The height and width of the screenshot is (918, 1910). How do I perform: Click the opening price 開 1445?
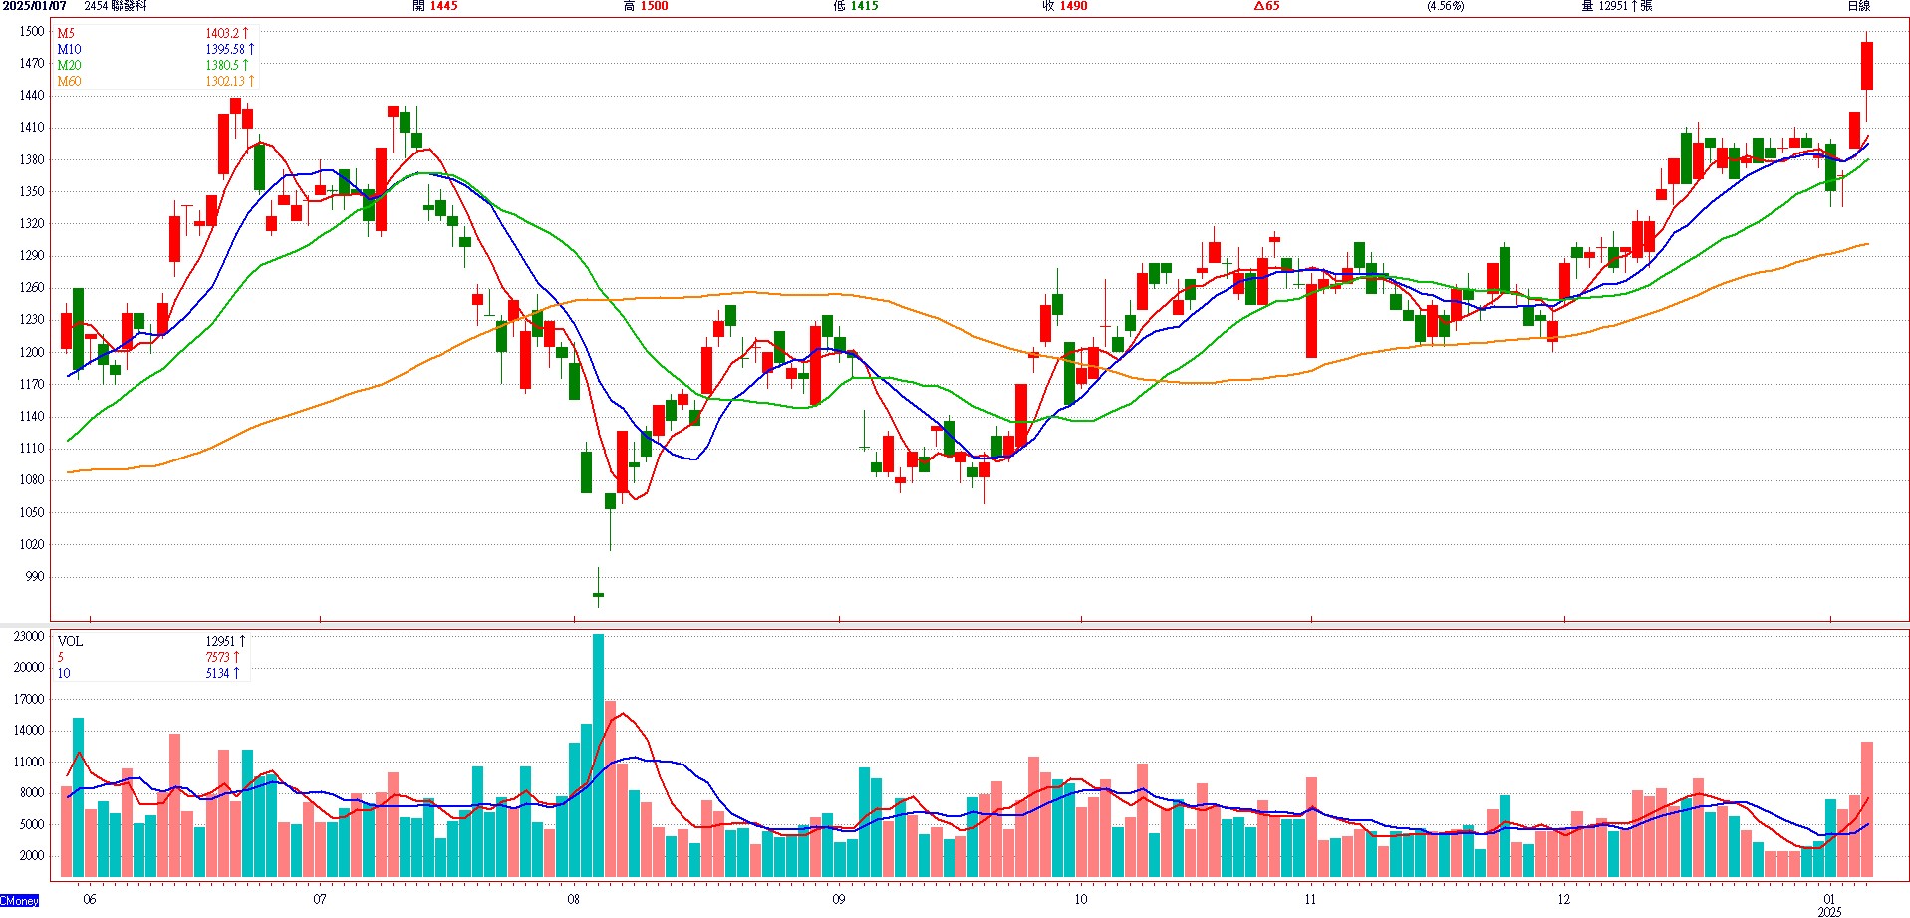point(435,6)
